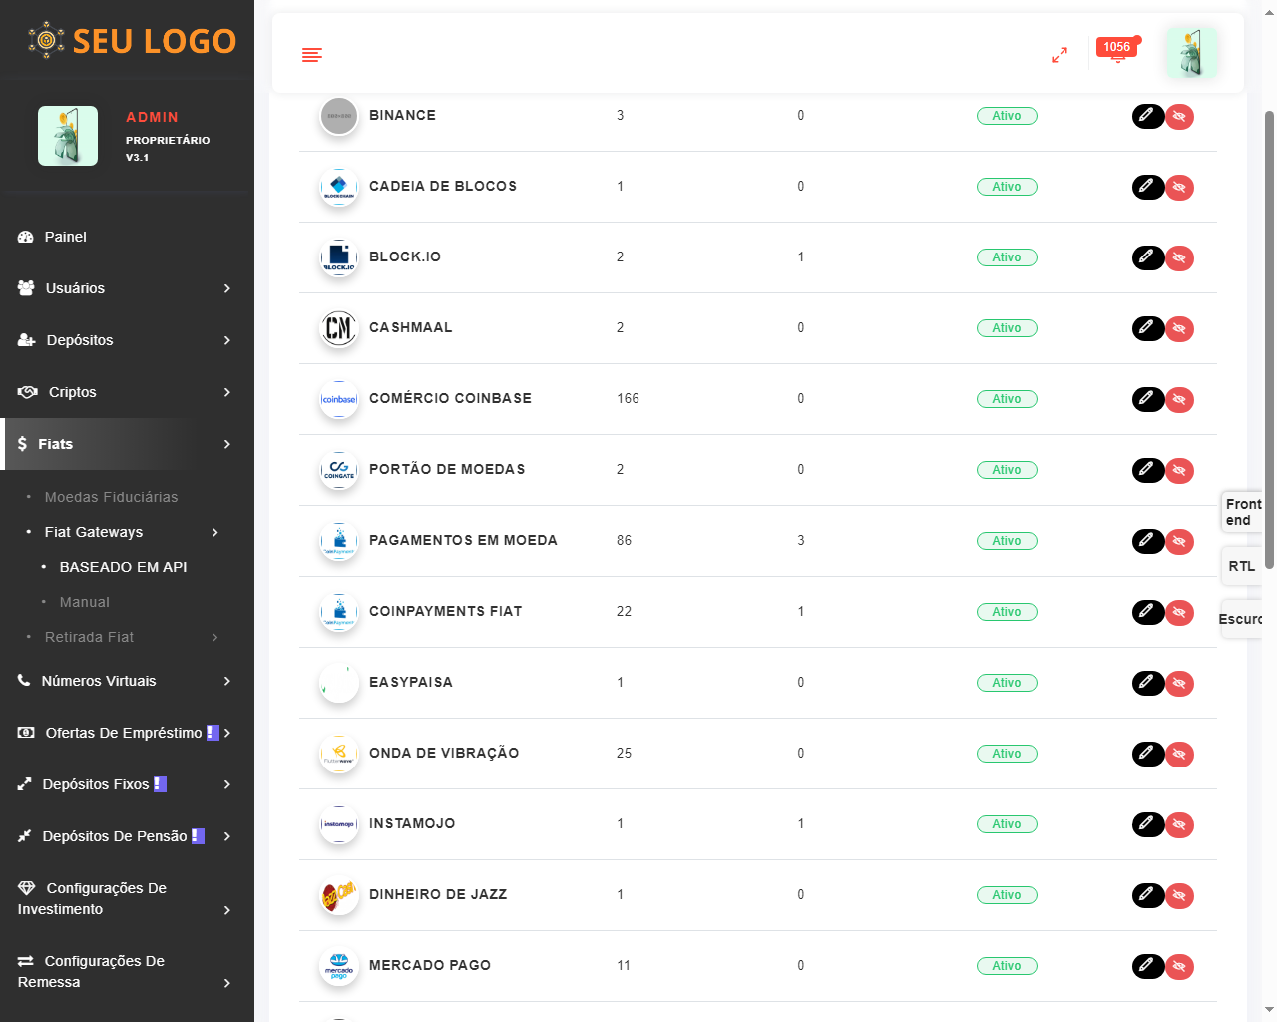
Task: Edit the Binance gateway with pencil icon
Action: click(x=1147, y=116)
